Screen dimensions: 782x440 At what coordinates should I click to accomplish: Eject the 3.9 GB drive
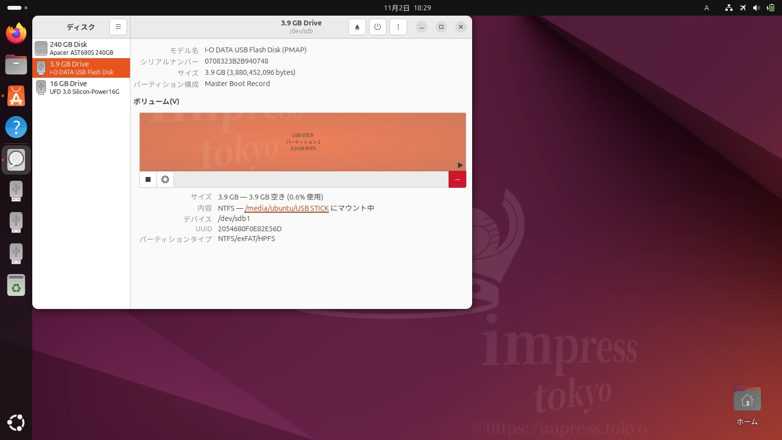[357, 27]
